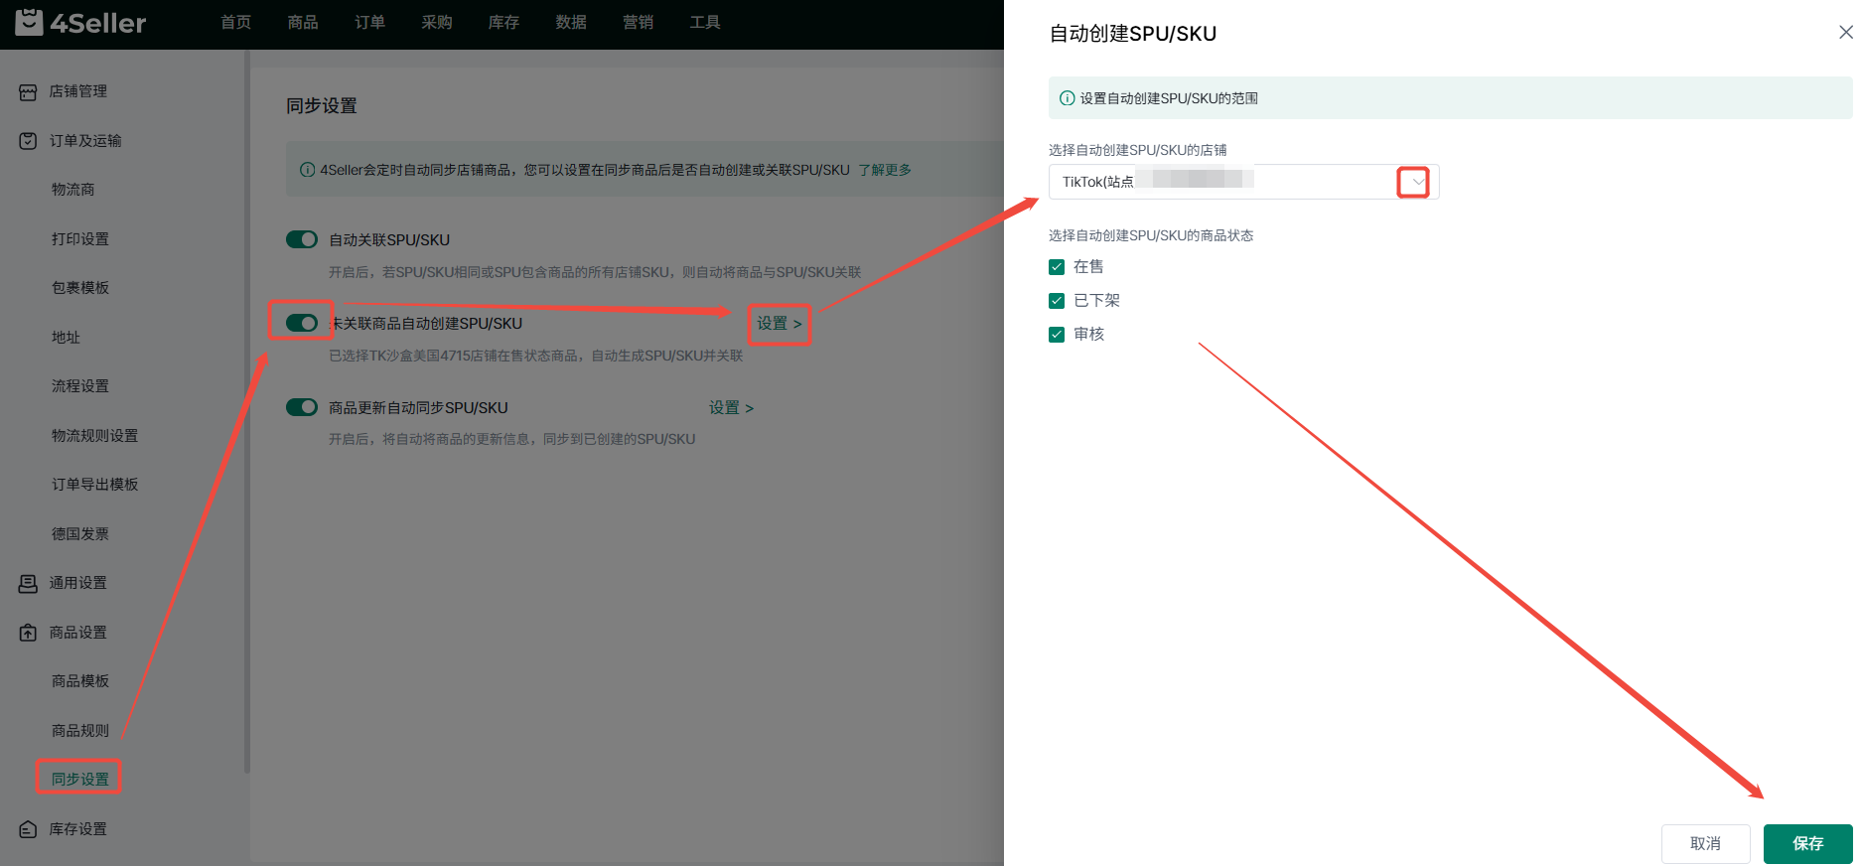Open the 订单 top menu
1861x866 pixels.
click(x=370, y=22)
